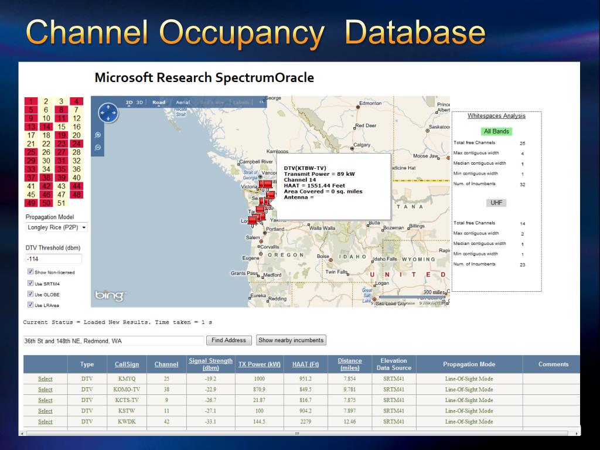Click occupied channel 1 cell
Screen dimensions: 600x450
pos(31,101)
